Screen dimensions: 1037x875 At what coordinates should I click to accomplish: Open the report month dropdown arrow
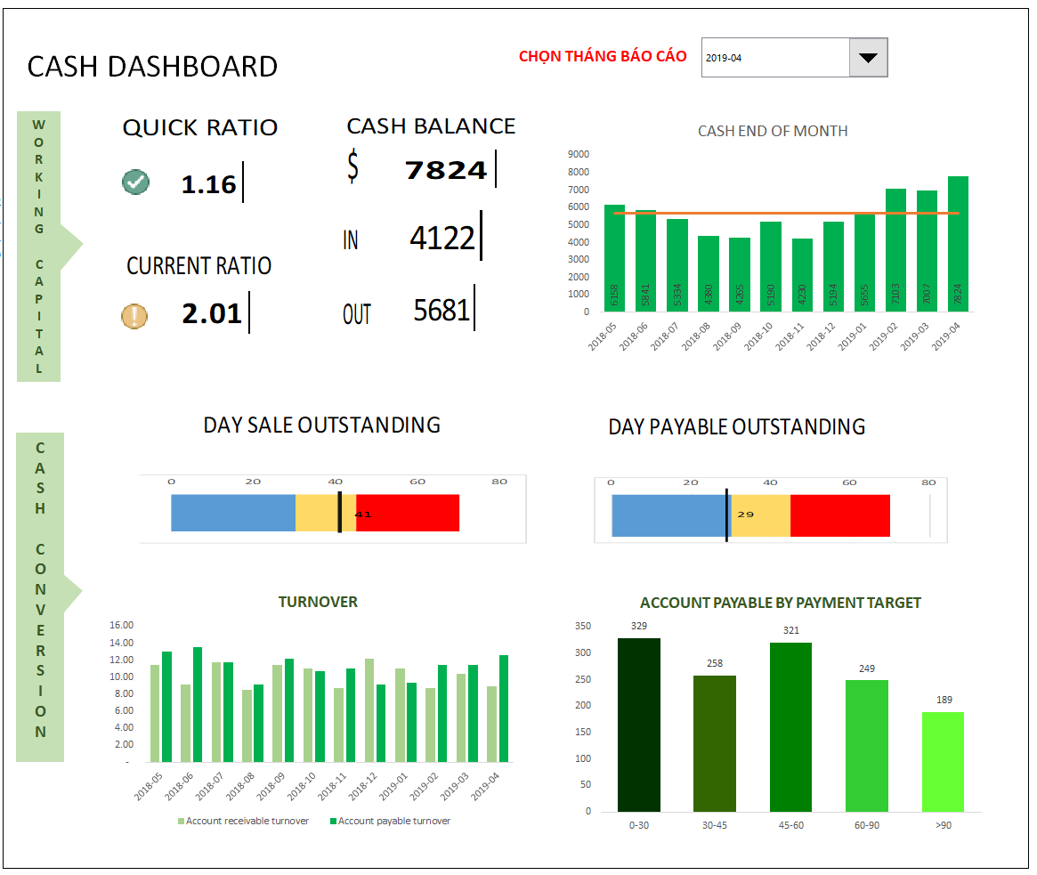pyautogui.click(x=868, y=58)
